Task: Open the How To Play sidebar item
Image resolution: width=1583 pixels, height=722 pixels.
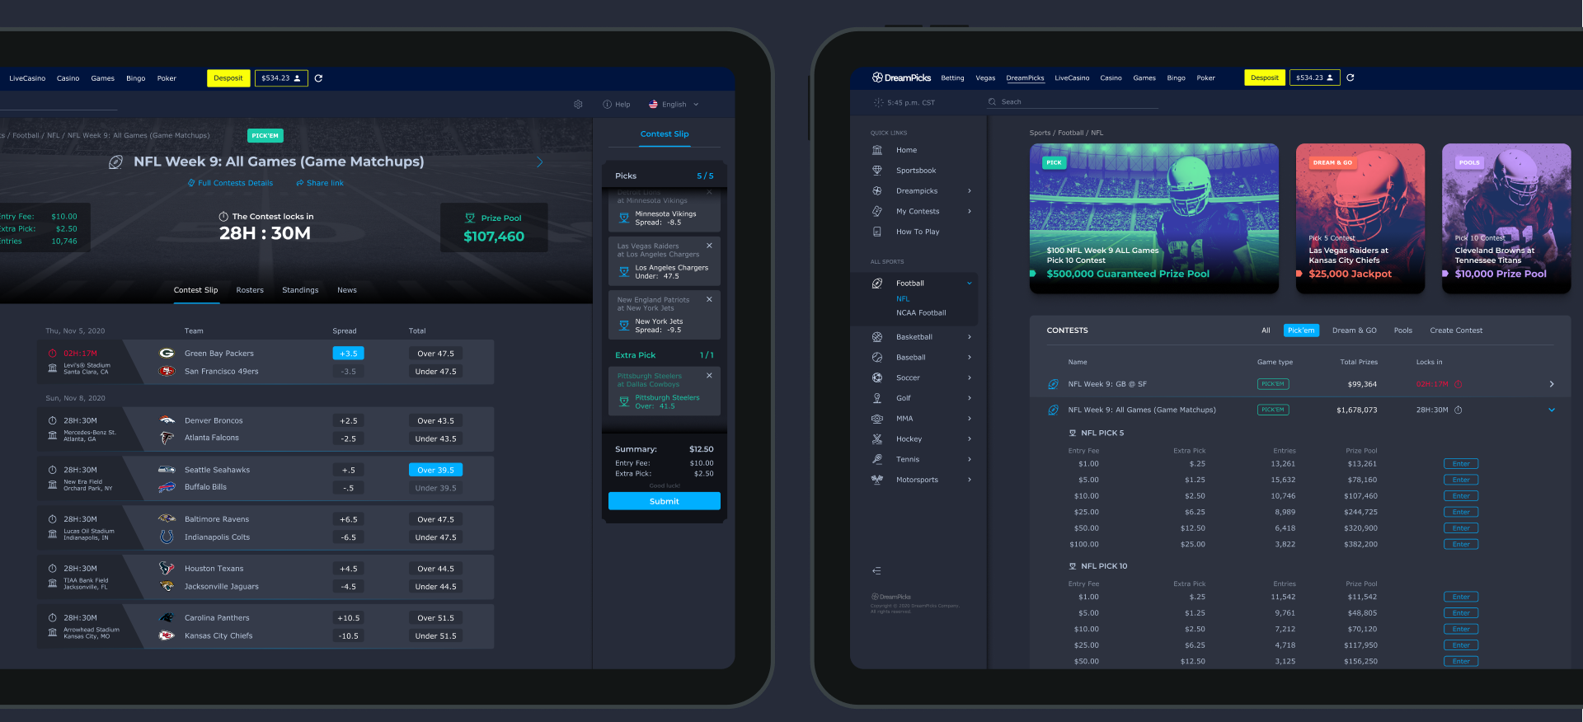Action: [918, 232]
